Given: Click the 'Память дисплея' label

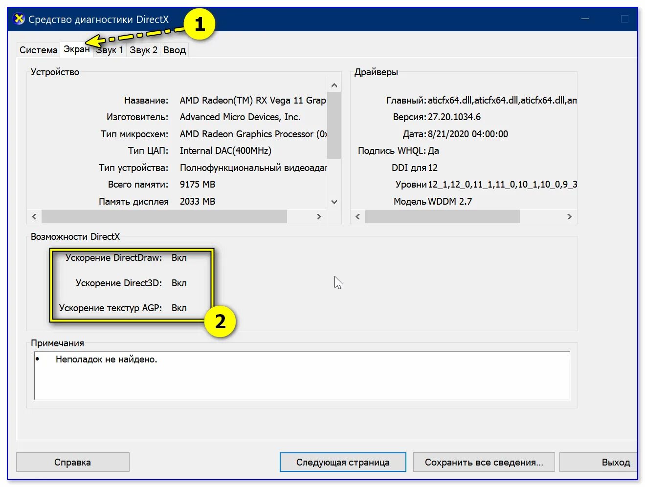Looking at the screenshot, I should click(x=133, y=201).
